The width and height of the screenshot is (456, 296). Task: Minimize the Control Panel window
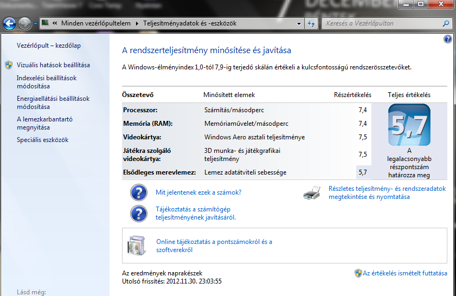(406, 4)
